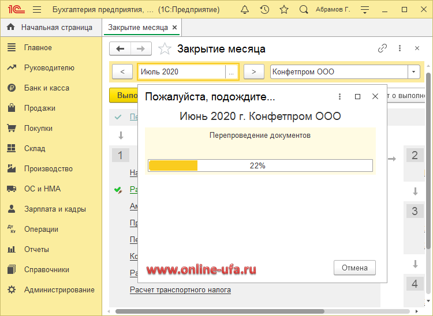Viewport: 433px width, 316px height.
Task: Close the Закрытие месяца form
Action: pyautogui.click(x=417, y=48)
